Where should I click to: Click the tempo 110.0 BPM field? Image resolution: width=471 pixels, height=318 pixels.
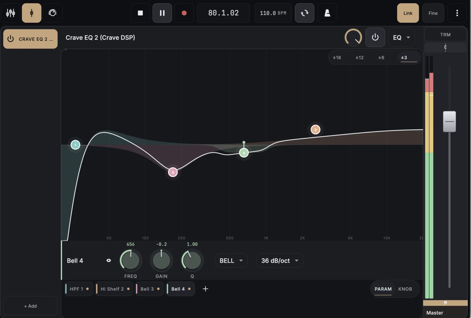coord(273,13)
